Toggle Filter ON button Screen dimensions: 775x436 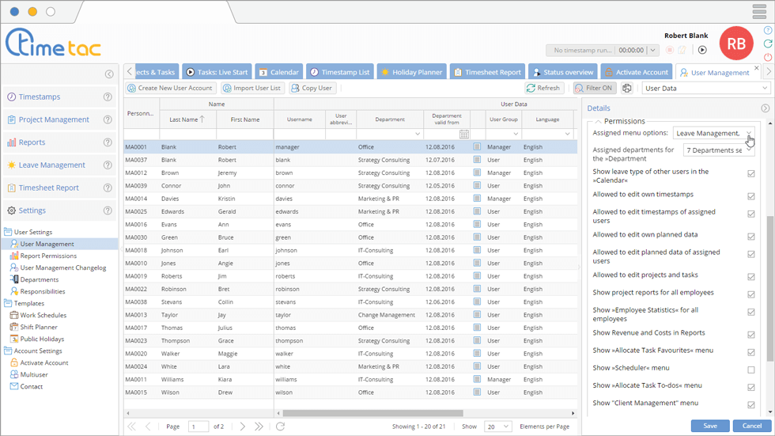tap(593, 88)
